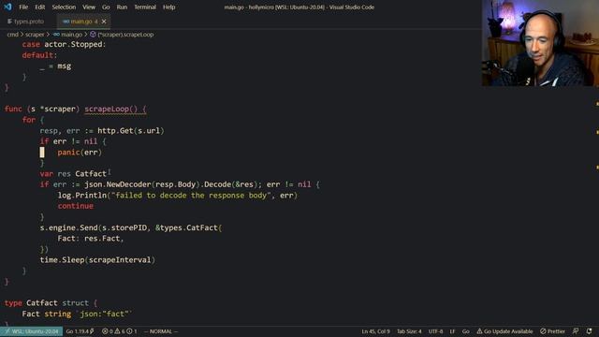This screenshot has height=337, width=599.
Task: Open the Run menu
Action: click(x=122, y=7)
